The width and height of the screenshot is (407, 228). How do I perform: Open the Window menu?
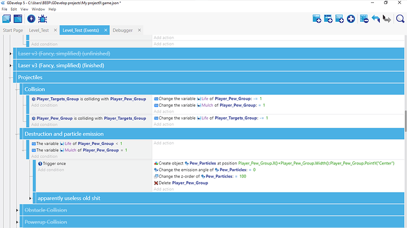pos(38,9)
